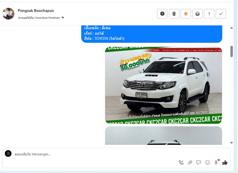Mark conversation done with the checkmark button
This screenshot has width=238, height=173.
tap(221, 14)
